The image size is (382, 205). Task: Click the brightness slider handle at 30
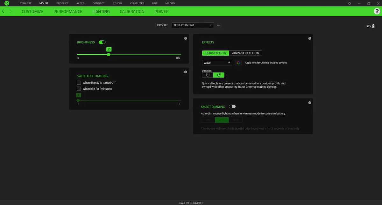109,55
